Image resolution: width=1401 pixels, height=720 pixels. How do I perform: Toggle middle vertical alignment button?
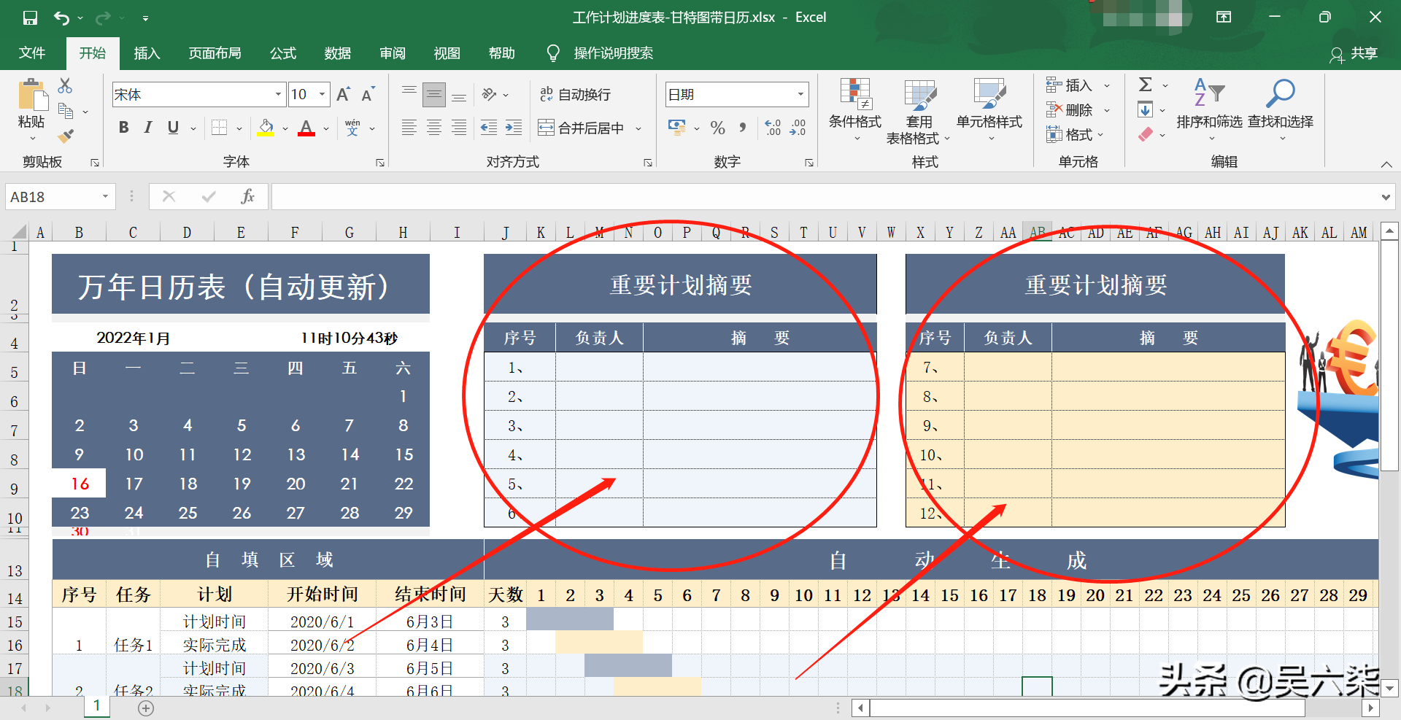434,94
